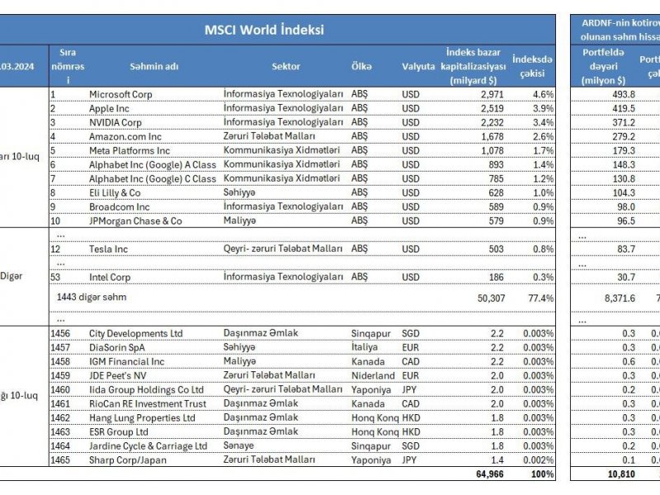Click the 'Digər' group label
Screen dimensions: 660x495
pyautogui.click(x=12, y=276)
